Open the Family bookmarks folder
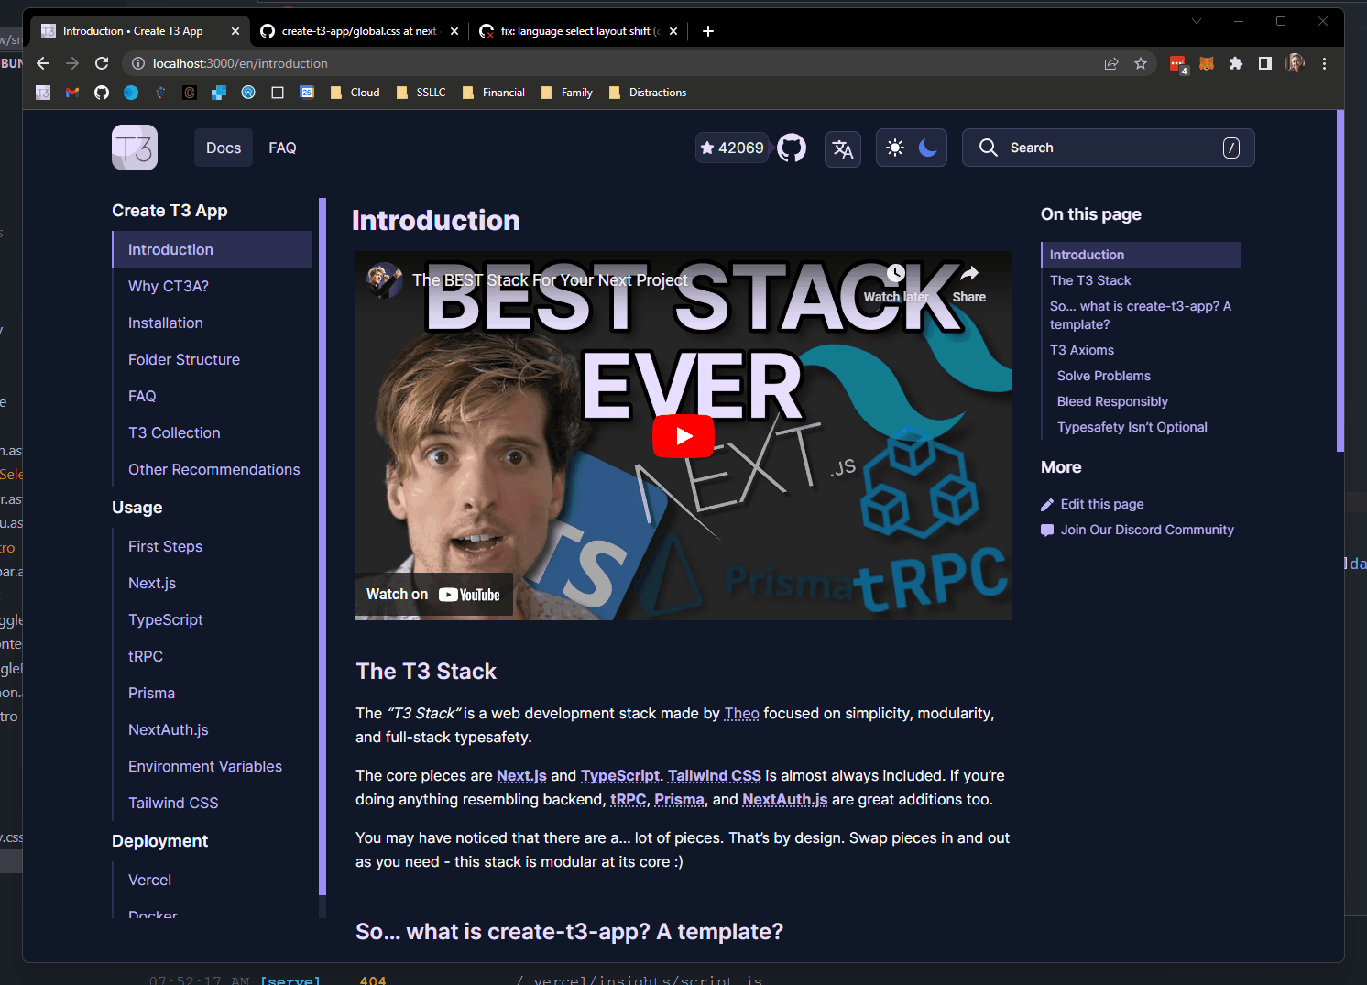 pyautogui.click(x=567, y=93)
